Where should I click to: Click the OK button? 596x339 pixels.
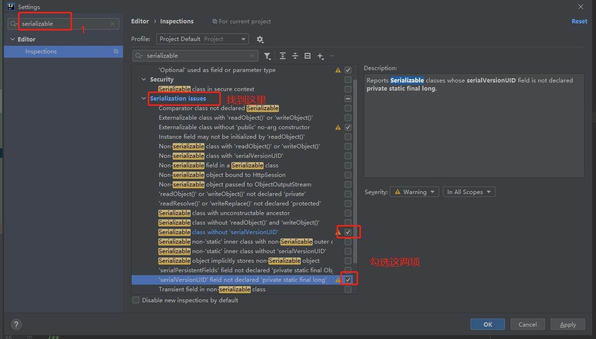click(487, 325)
